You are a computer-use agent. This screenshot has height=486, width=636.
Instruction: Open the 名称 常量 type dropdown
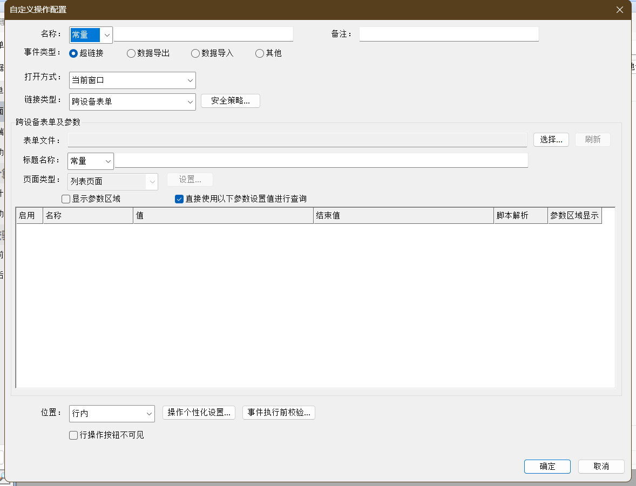pos(106,35)
